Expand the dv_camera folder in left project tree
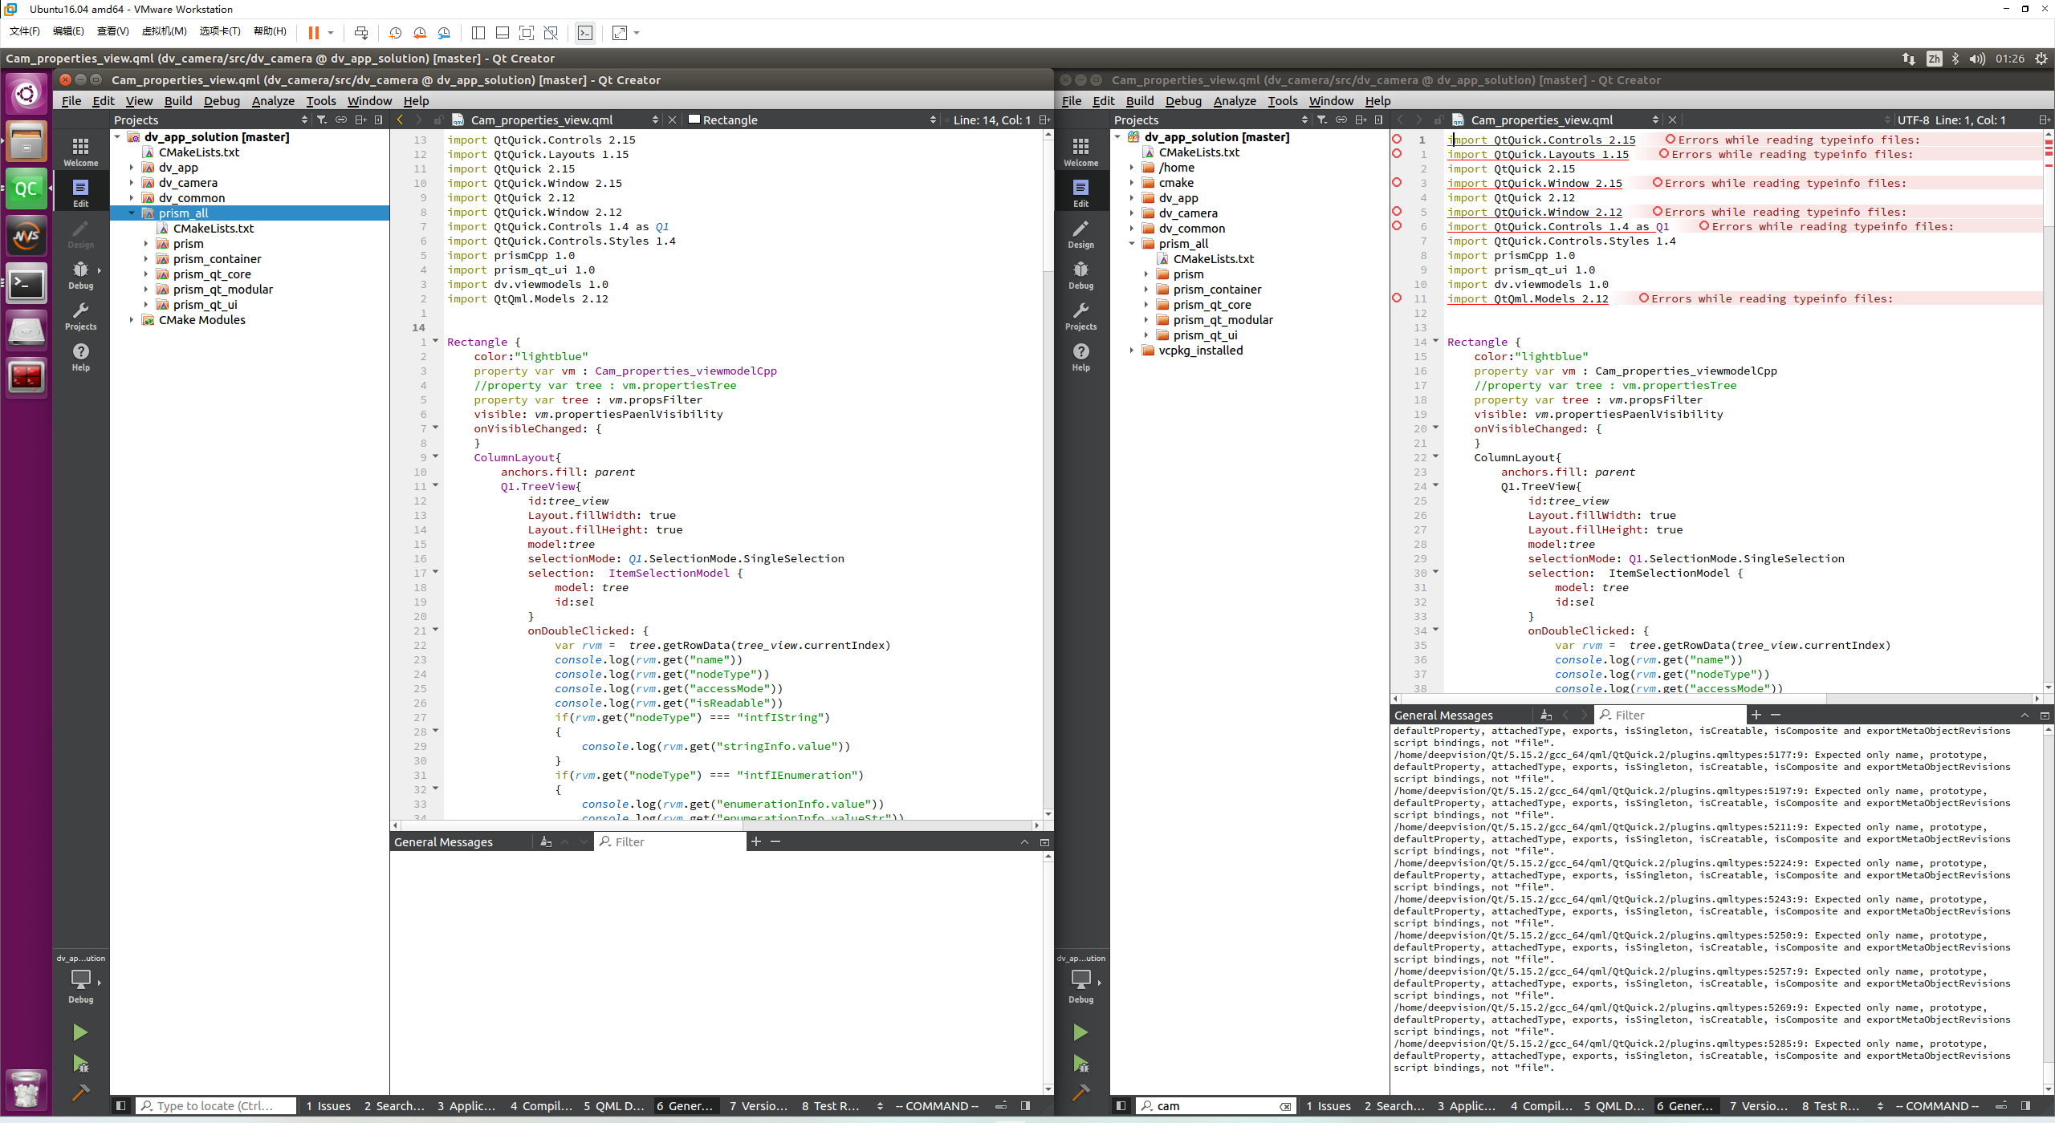This screenshot has width=2055, height=1123. pyautogui.click(x=132, y=183)
